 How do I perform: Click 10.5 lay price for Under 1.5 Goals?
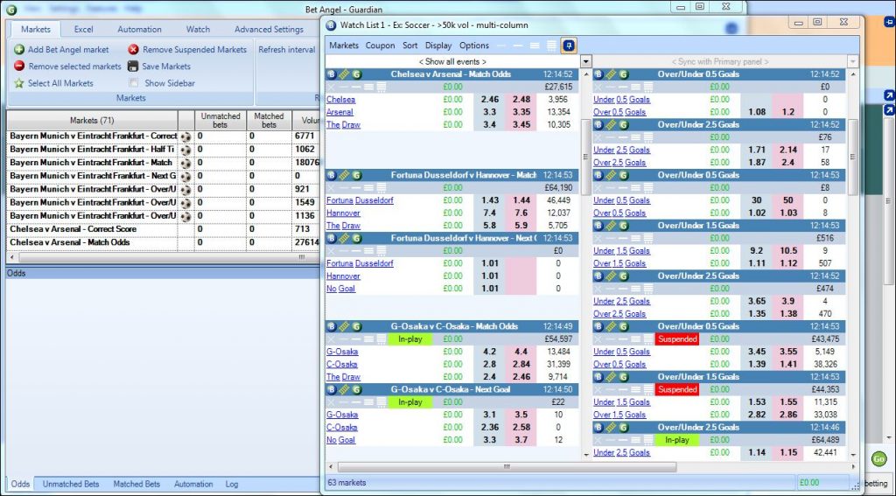[x=788, y=250]
